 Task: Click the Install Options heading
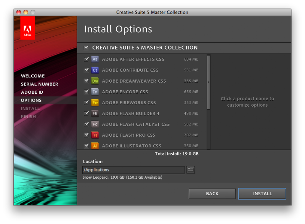coord(118,29)
